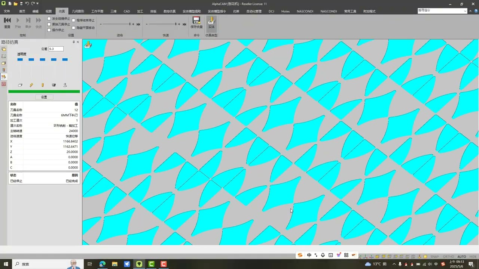Click the material block transparency icon
The height and width of the screenshot is (269, 479).
click(20, 85)
